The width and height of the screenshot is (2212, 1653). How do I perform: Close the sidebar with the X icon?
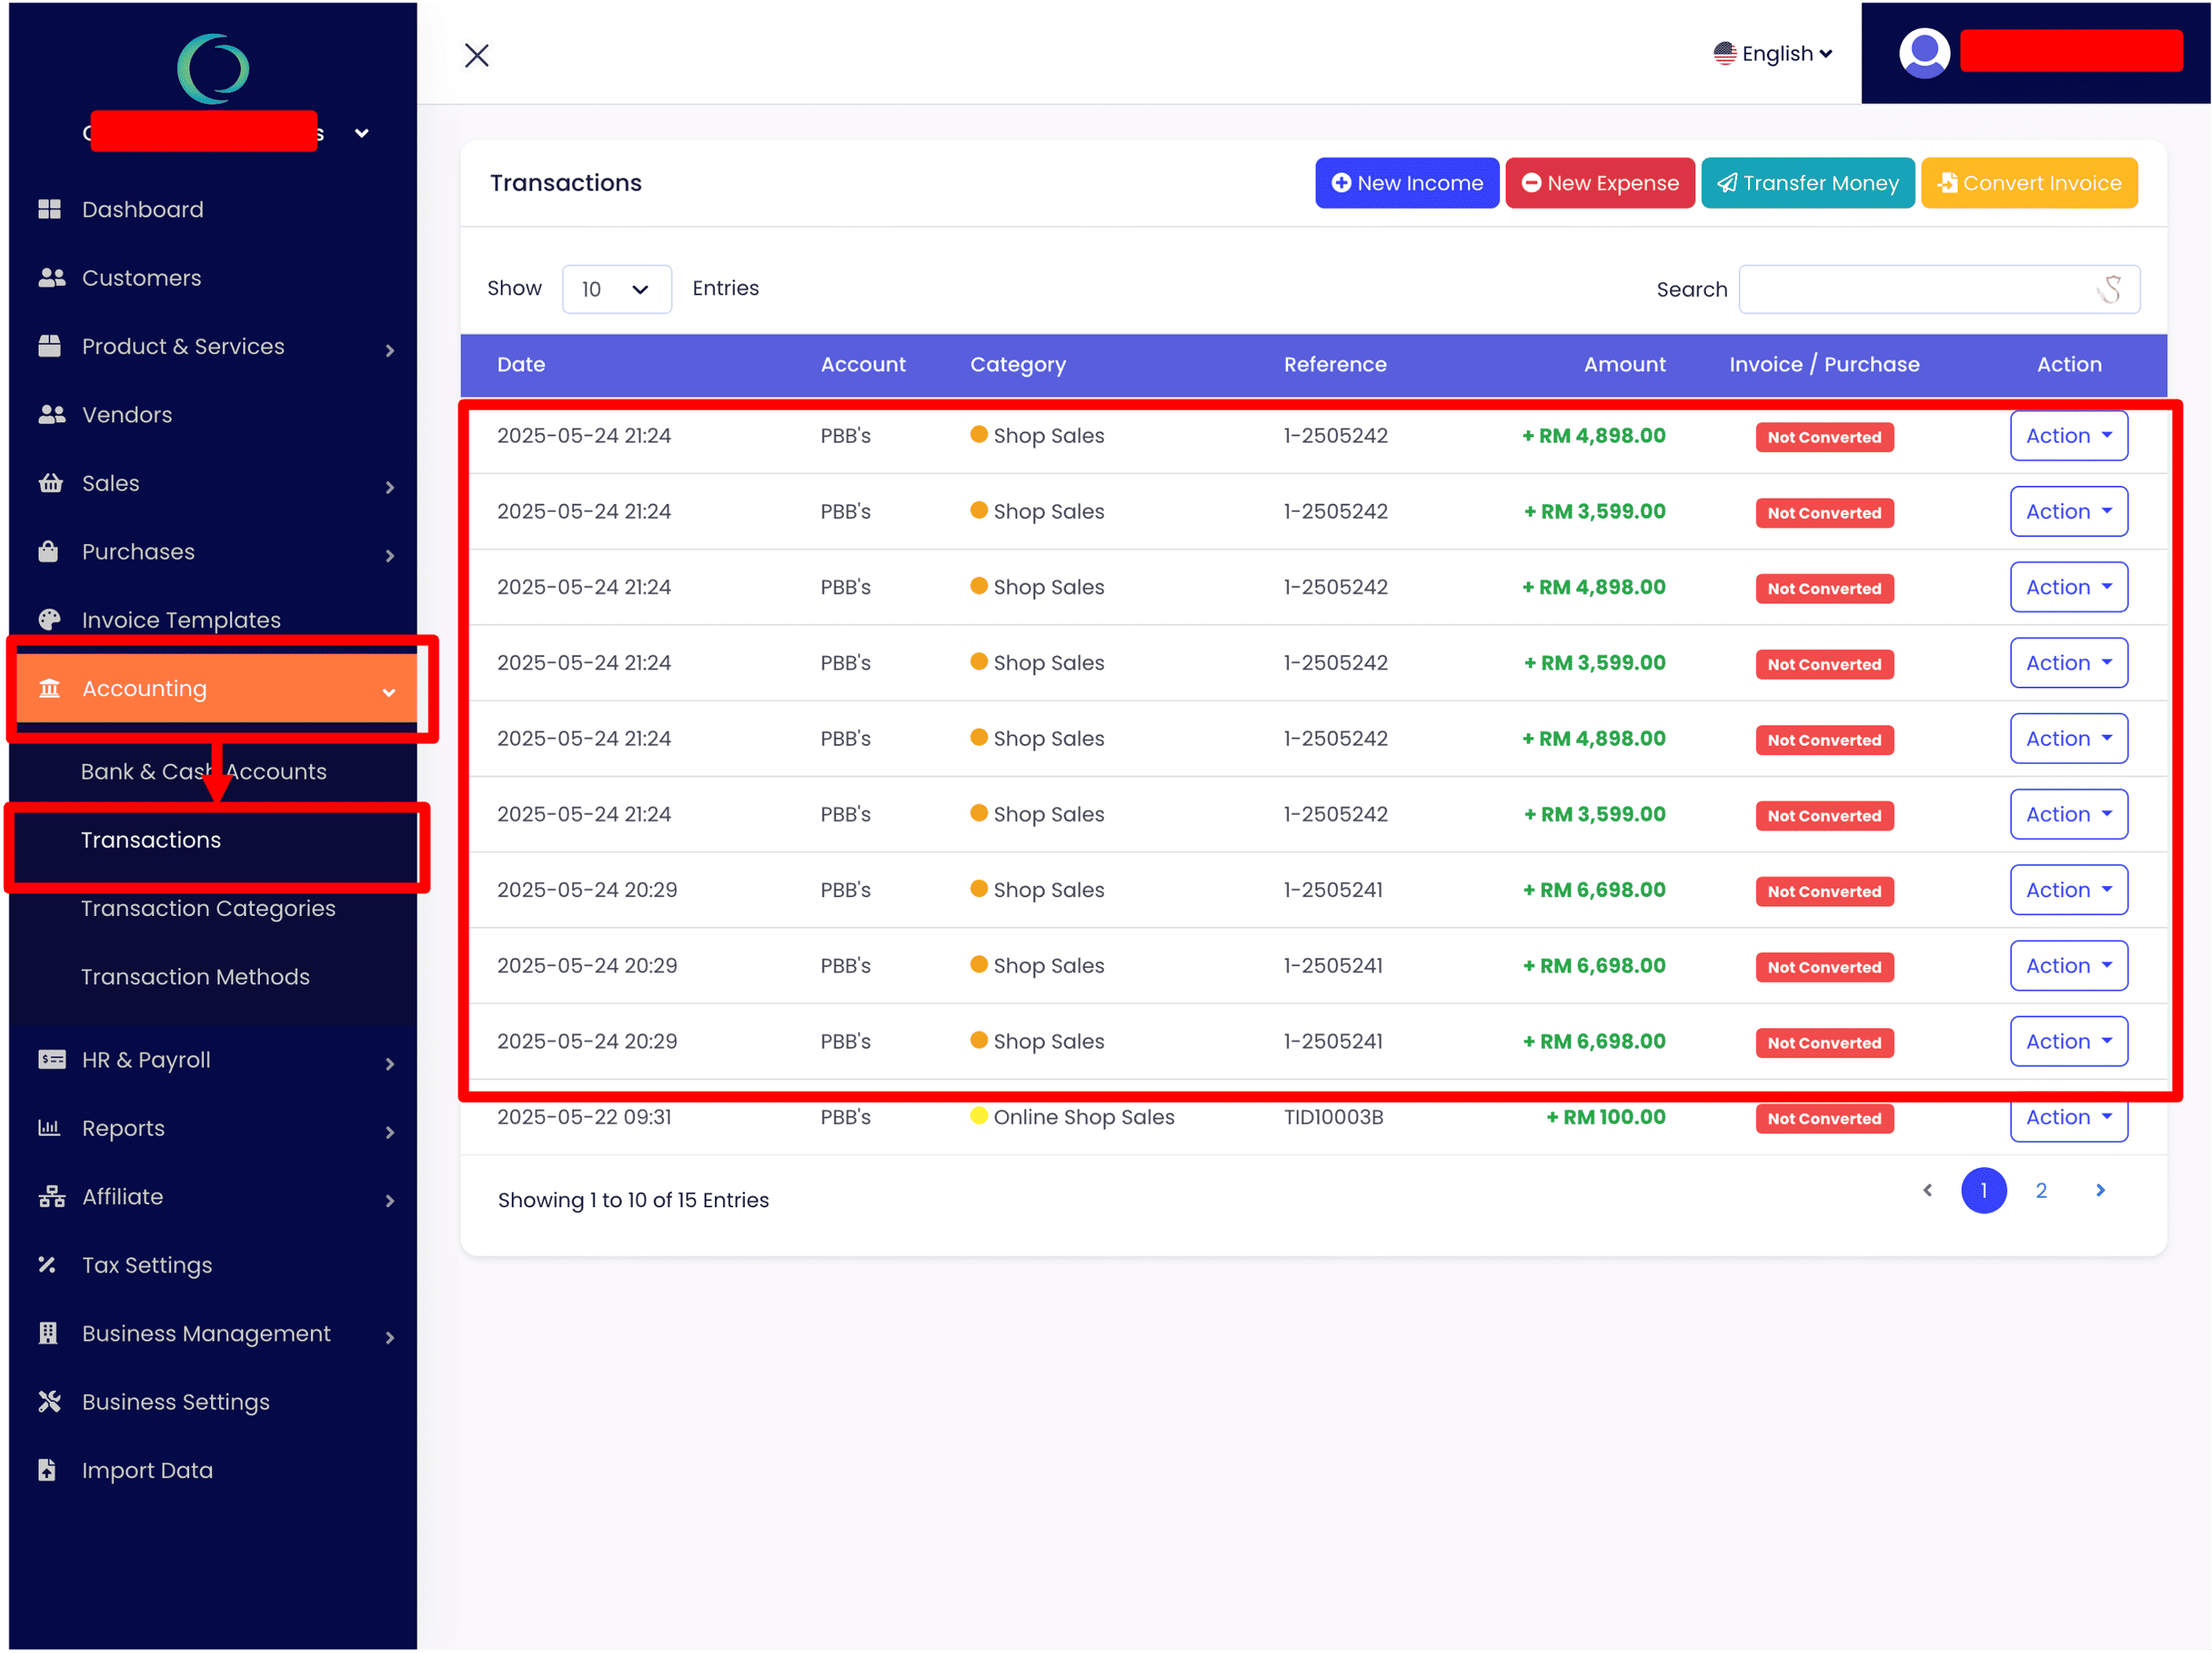coord(477,55)
